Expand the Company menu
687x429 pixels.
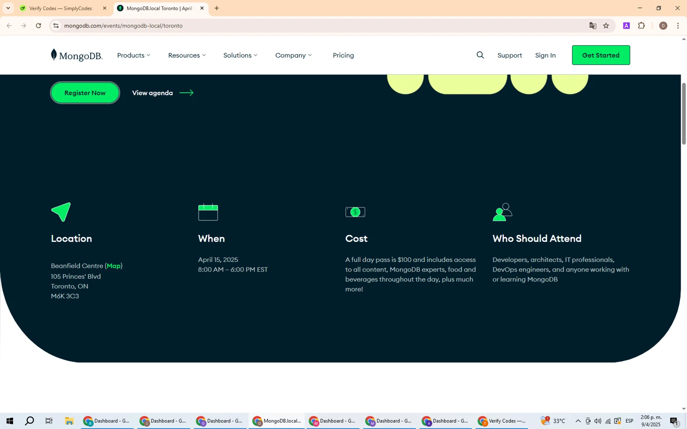[294, 55]
